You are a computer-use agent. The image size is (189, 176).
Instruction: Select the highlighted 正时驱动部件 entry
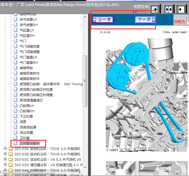[30, 143]
